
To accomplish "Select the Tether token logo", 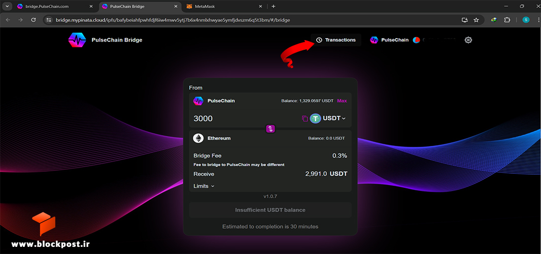I will (x=315, y=118).
